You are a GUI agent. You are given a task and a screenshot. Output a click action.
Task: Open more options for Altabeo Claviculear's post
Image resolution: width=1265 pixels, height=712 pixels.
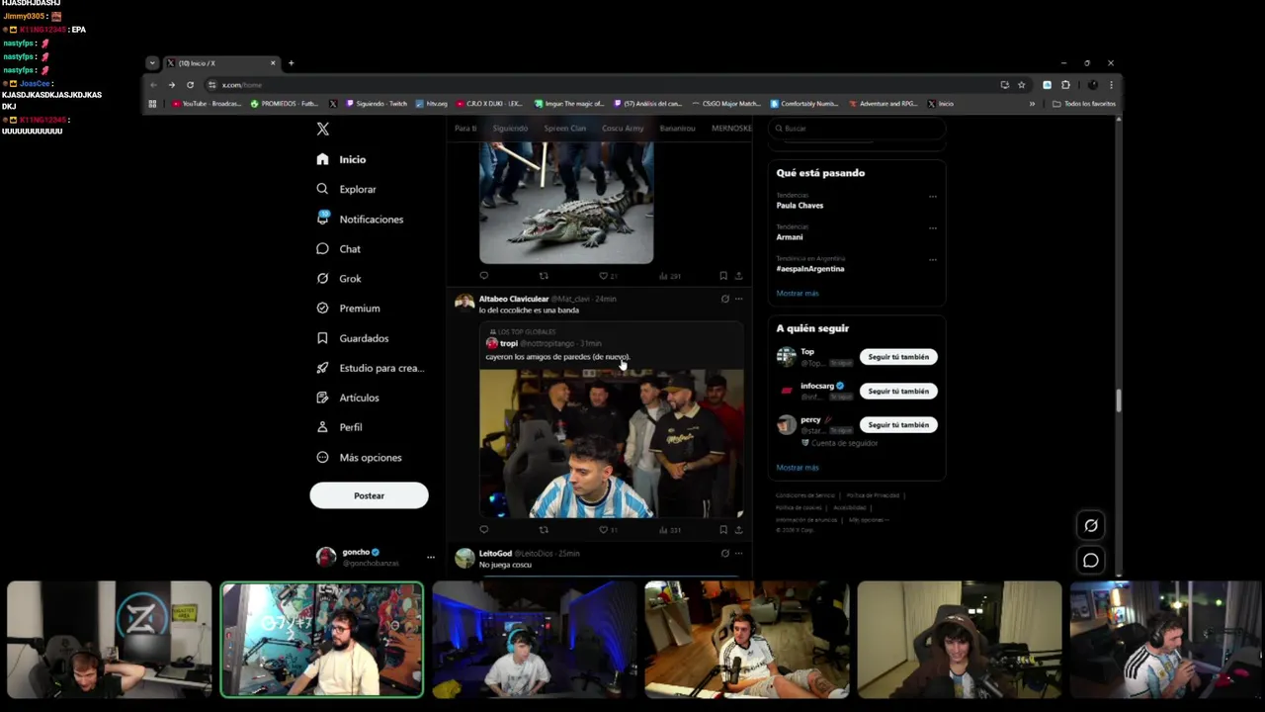pyautogui.click(x=738, y=299)
